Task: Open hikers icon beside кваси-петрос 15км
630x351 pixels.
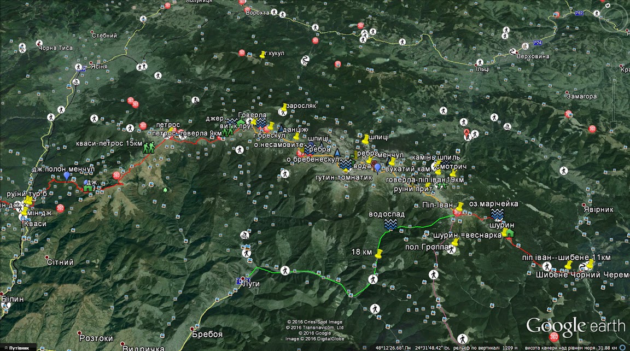Action: coord(148,148)
